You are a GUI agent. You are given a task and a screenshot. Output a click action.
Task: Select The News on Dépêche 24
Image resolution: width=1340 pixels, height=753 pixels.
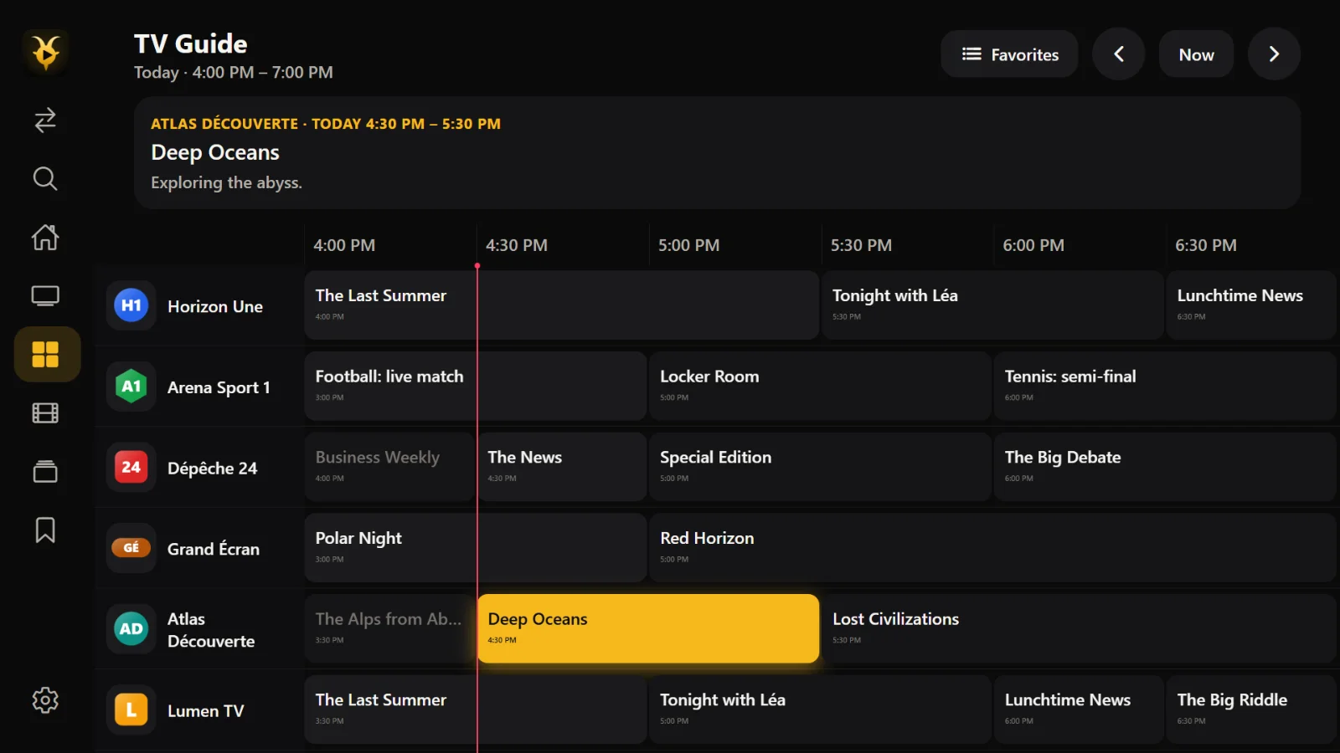(x=562, y=467)
